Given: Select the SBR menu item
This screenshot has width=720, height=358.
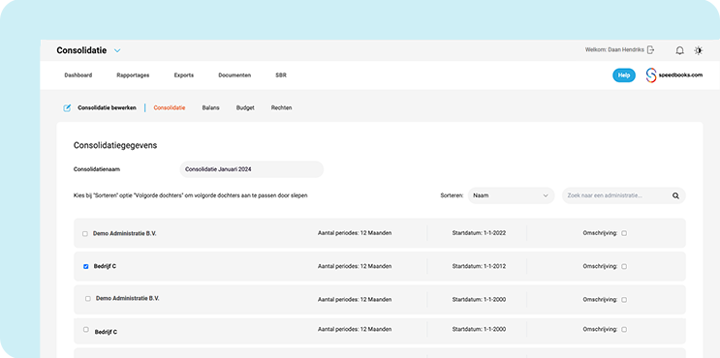Looking at the screenshot, I should point(281,75).
